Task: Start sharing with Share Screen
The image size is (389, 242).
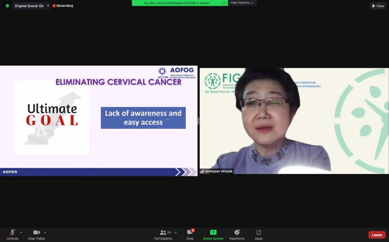Action: click(x=213, y=235)
